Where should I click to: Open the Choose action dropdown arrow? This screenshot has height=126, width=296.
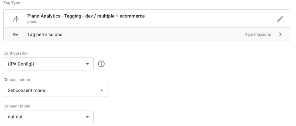102,90
